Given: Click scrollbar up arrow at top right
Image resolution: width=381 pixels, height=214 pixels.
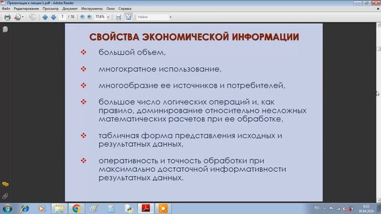Looking at the screenshot, I should (379, 25).
